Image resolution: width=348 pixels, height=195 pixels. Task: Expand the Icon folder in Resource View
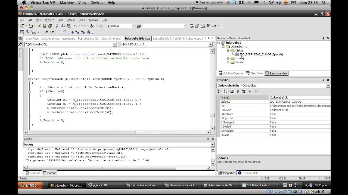click(x=228, y=58)
